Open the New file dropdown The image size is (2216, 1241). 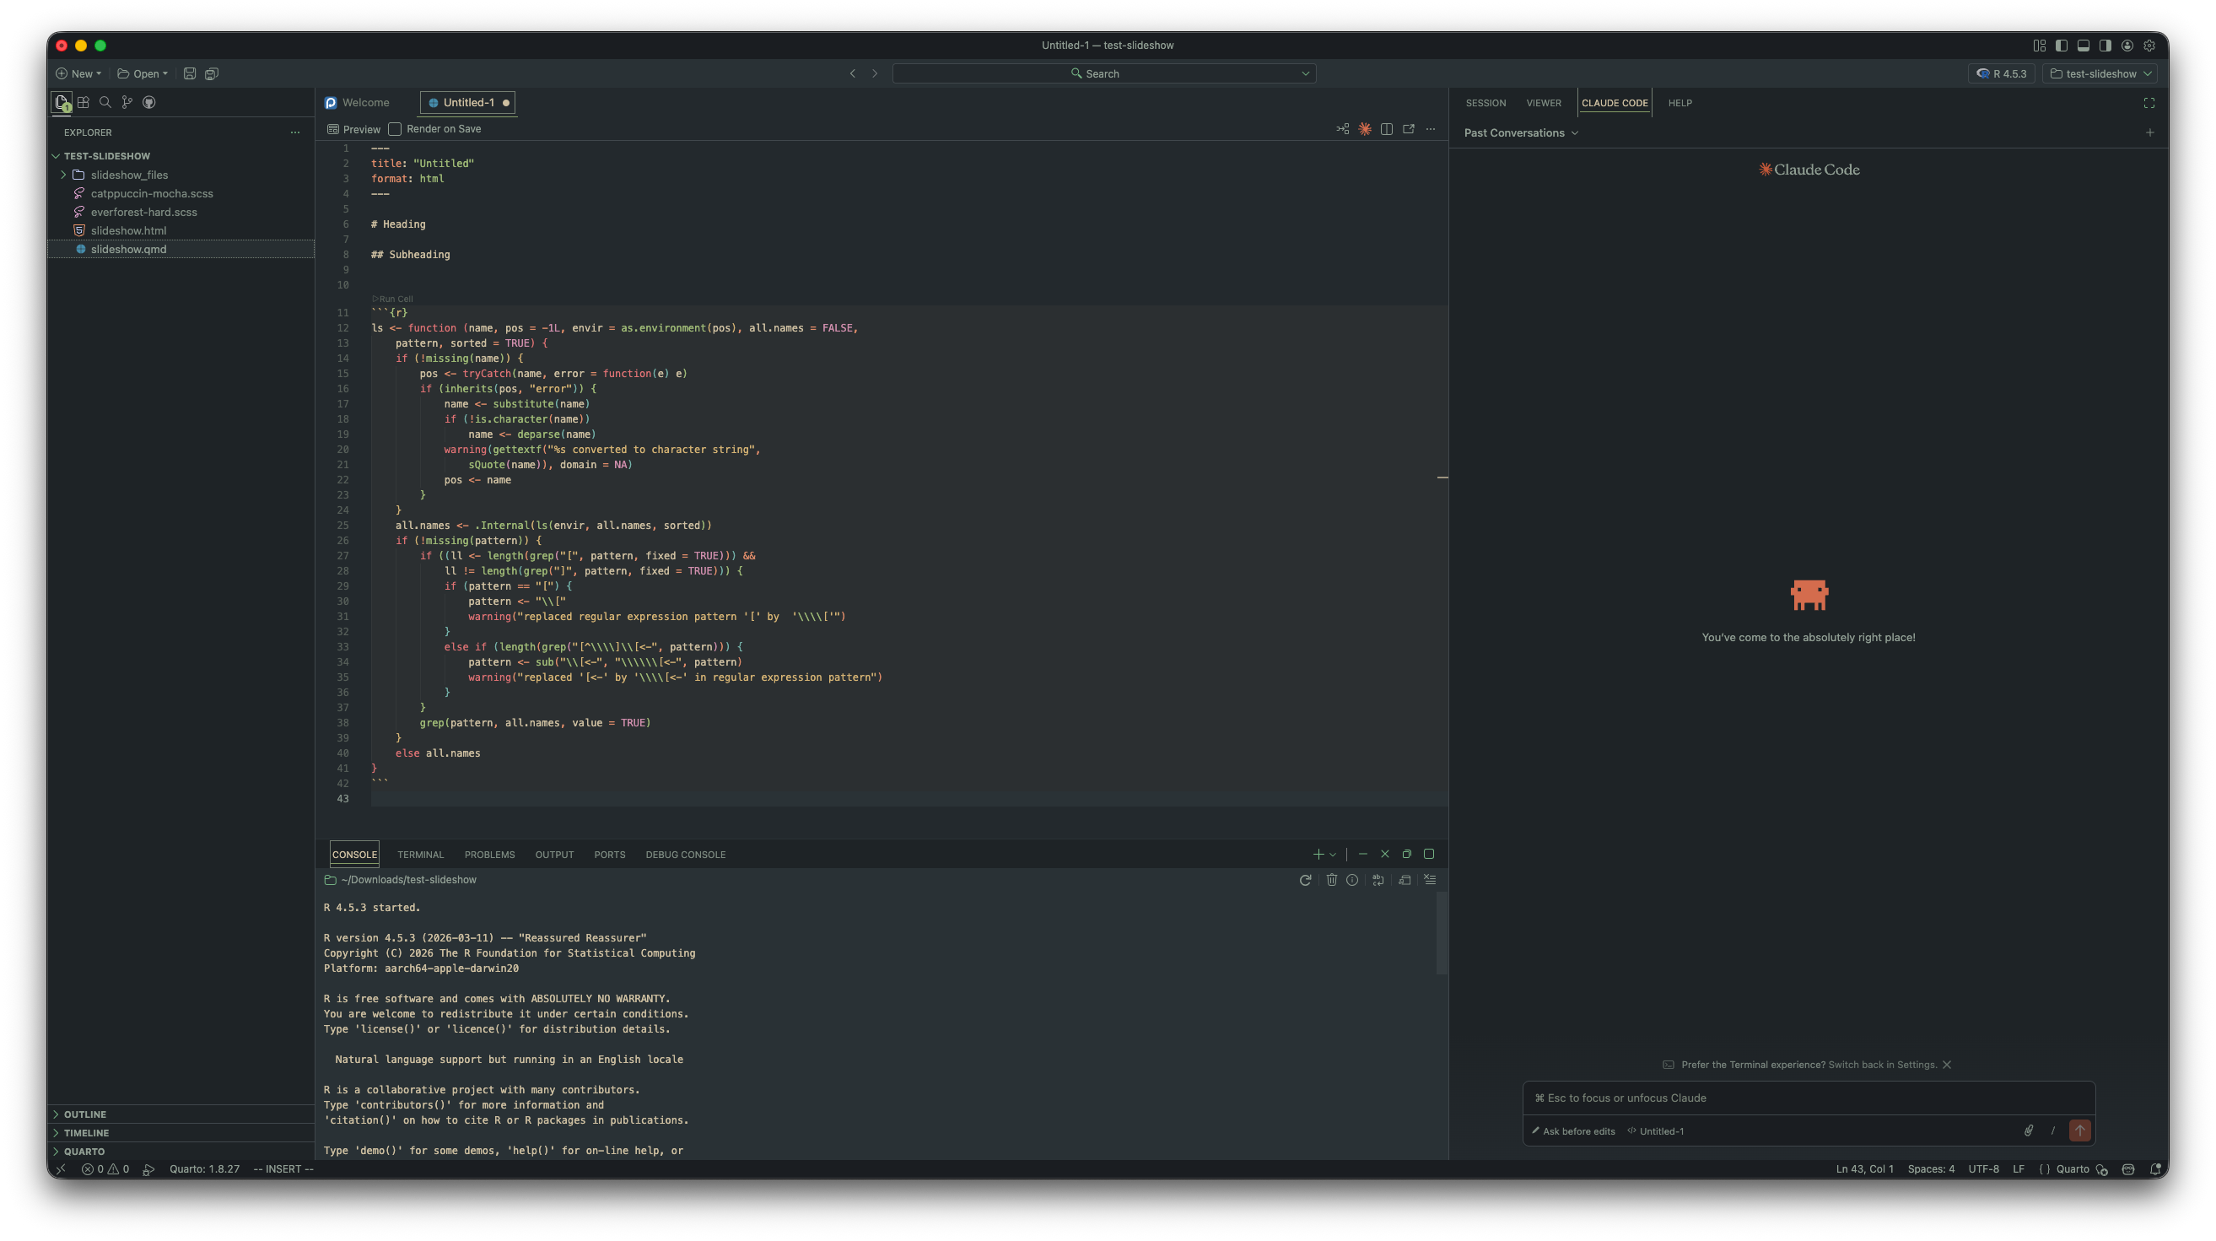(x=79, y=73)
